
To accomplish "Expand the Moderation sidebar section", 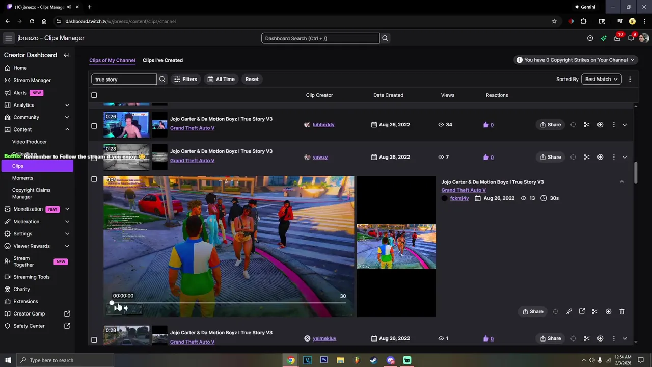I will [67, 222].
